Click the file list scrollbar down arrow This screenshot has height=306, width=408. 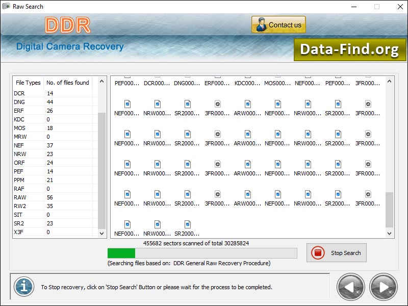pyautogui.click(x=389, y=233)
